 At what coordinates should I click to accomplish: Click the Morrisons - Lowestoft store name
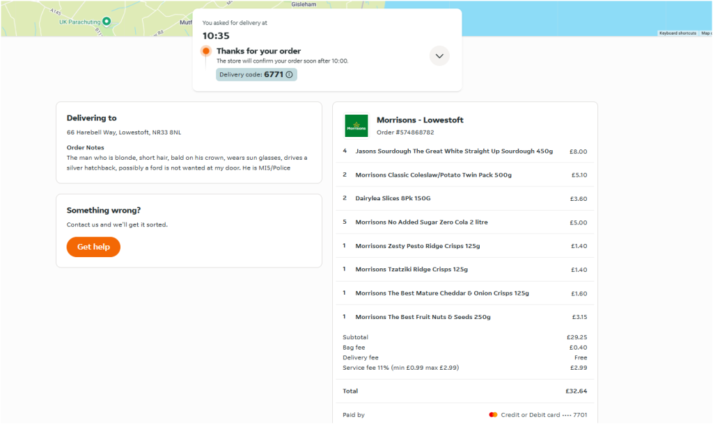pyautogui.click(x=420, y=120)
